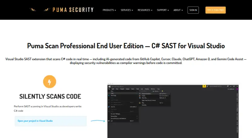This screenshot has height=138, width=252.
Task: Click the orange lightning bolt icon
Action: [x=49, y=82]
